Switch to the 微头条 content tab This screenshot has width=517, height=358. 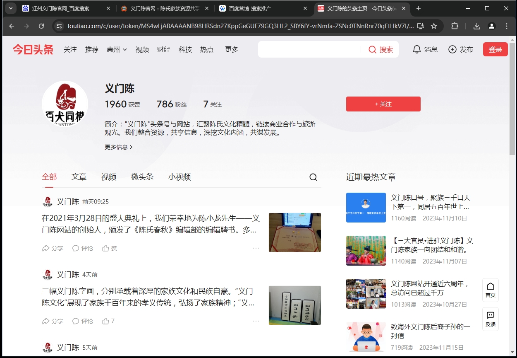142,177
